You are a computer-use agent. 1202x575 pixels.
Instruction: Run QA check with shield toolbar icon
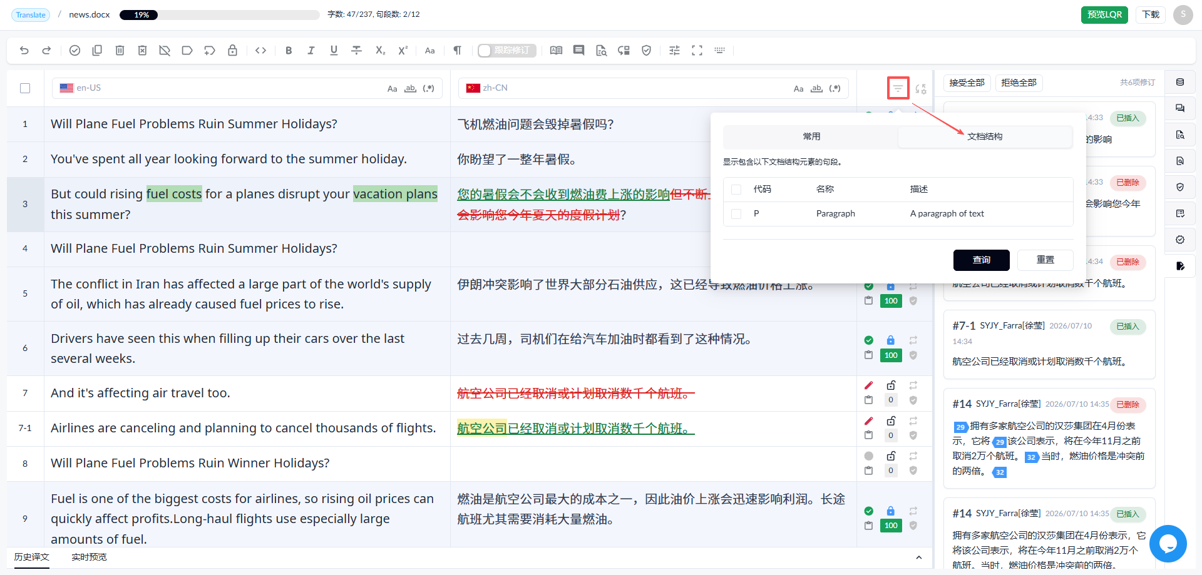coord(646,51)
